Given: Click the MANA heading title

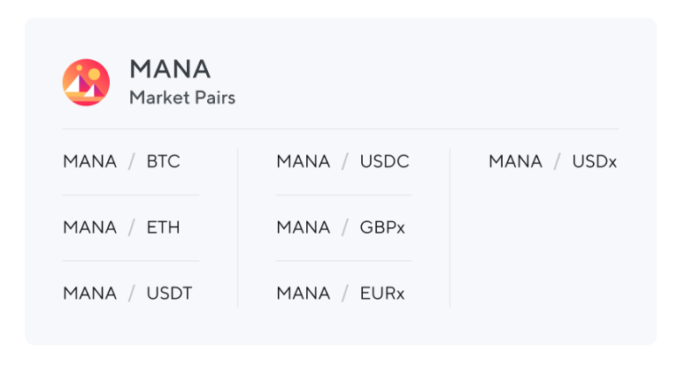Looking at the screenshot, I should pos(170,69).
